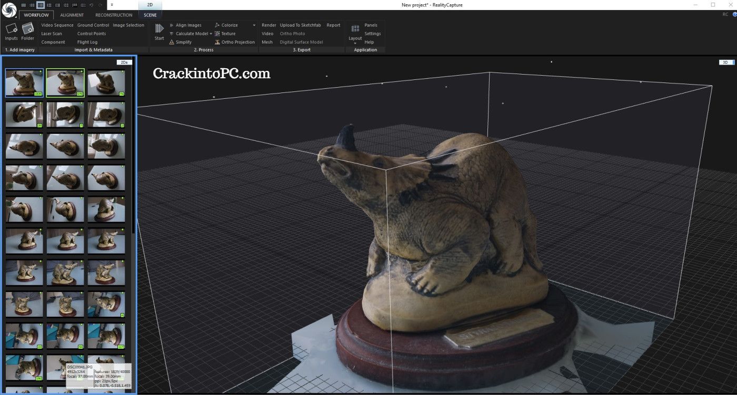Click the Image Selection button
This screenshot has height=395, width=737.
coord(128,25)
